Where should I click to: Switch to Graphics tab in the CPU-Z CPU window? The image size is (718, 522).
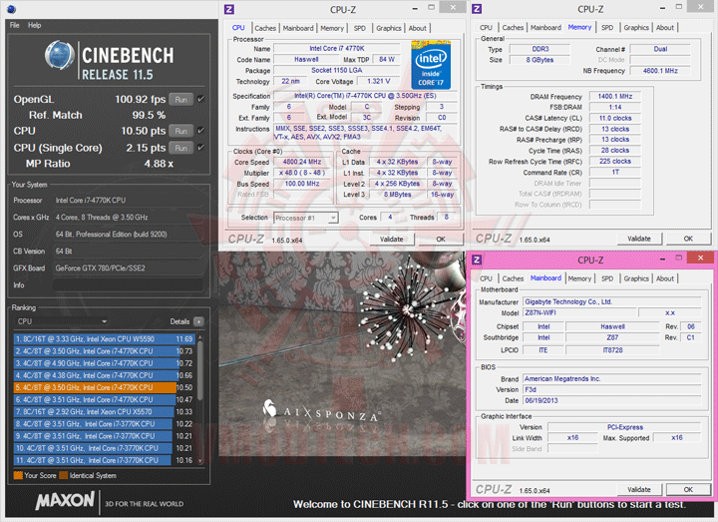(x=389, y=28)
